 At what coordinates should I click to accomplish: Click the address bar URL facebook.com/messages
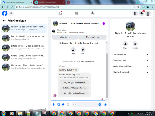point(39,7)
